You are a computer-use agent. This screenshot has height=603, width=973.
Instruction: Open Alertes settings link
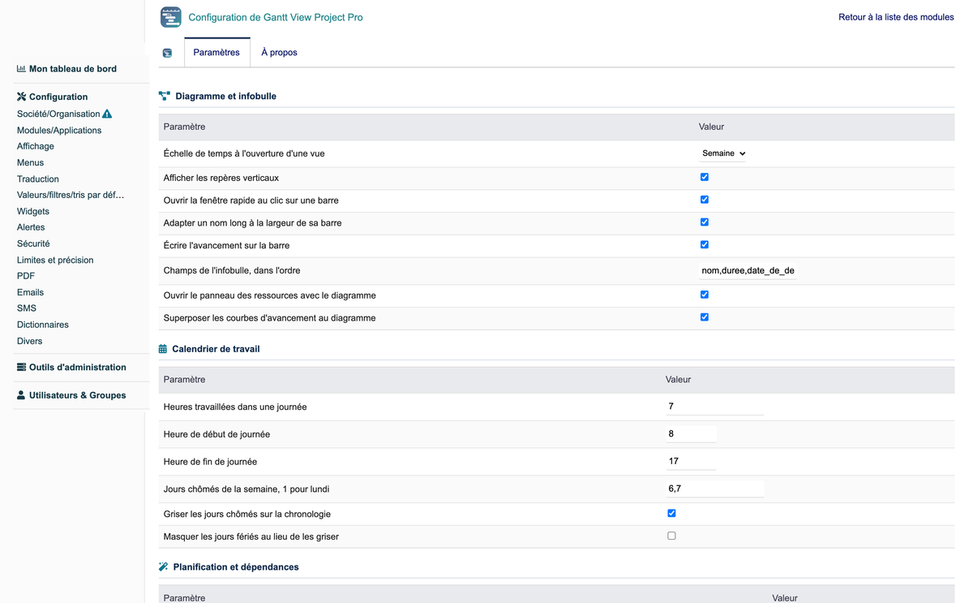[31, 227]
